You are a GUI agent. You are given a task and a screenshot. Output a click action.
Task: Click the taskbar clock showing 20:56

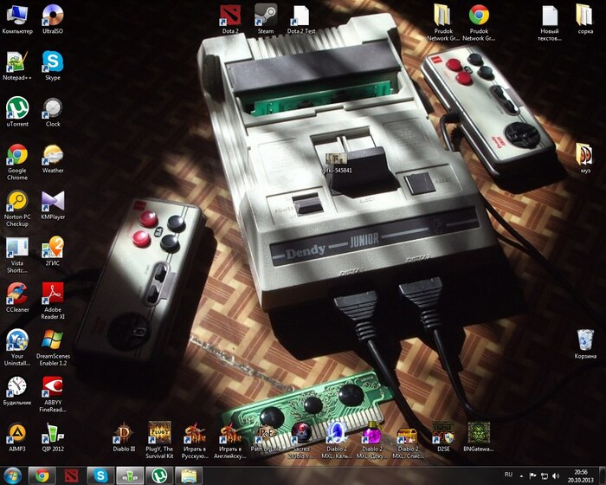580,475
